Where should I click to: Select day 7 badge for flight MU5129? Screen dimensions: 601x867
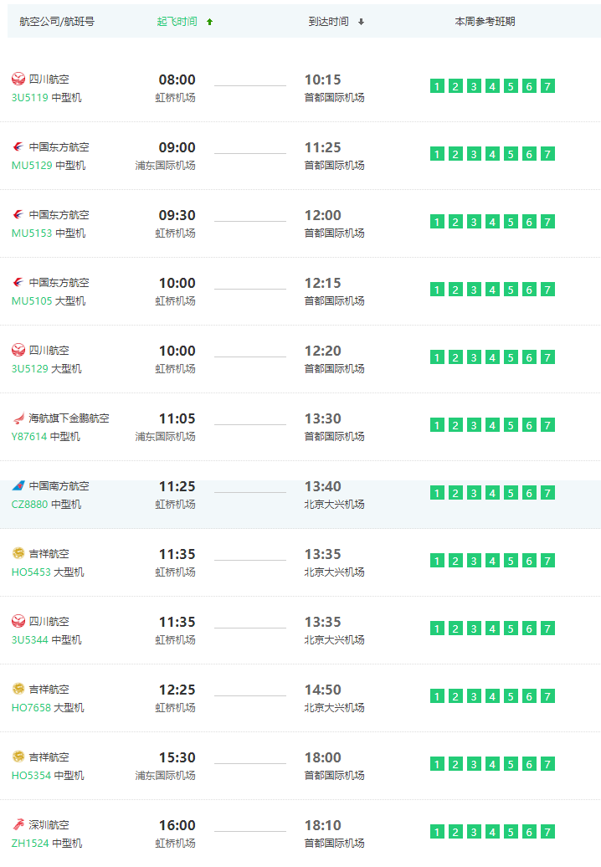click(x=547, y=154)
